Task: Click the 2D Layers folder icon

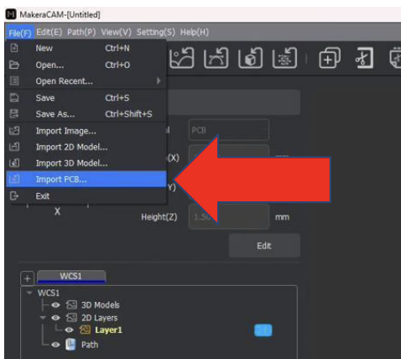Action: pos(71,318)
